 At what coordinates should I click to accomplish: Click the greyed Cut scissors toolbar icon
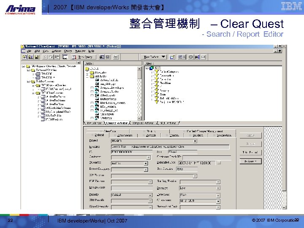tap(45, 57)
